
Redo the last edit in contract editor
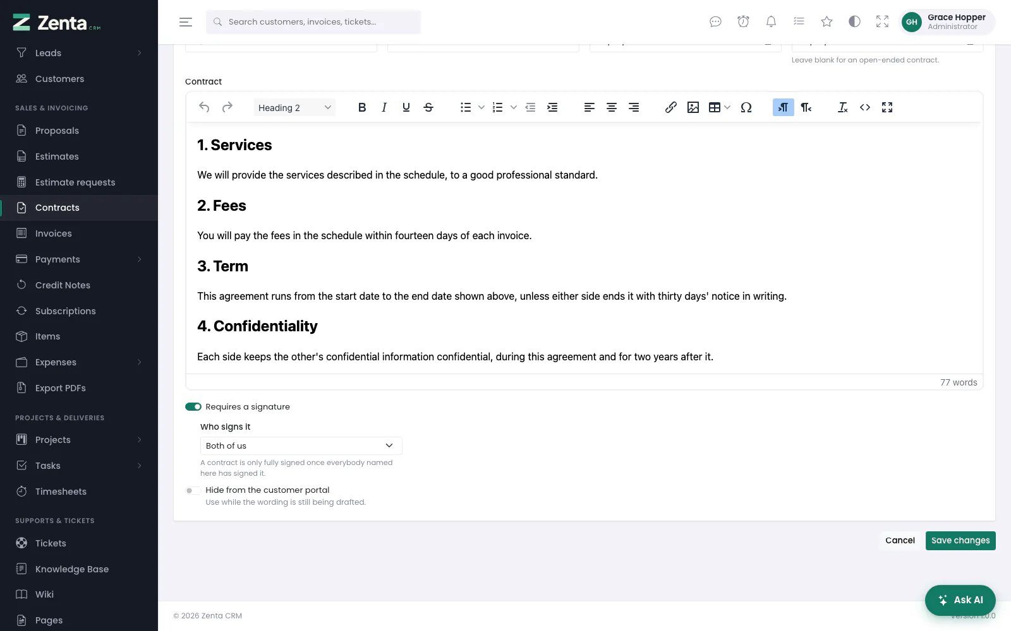[227, 107]
